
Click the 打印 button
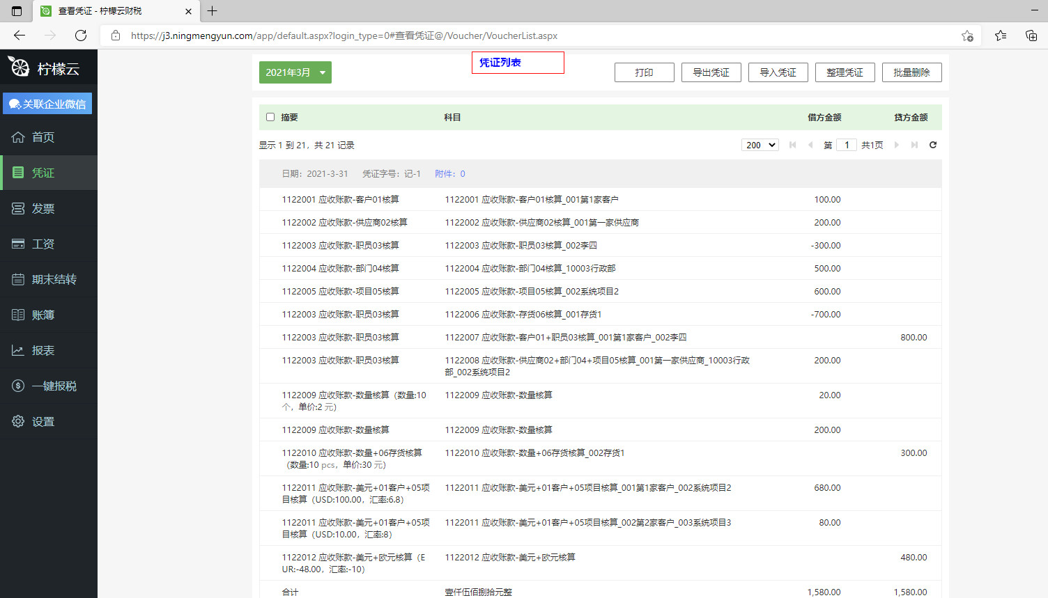(x=644, y=72)
